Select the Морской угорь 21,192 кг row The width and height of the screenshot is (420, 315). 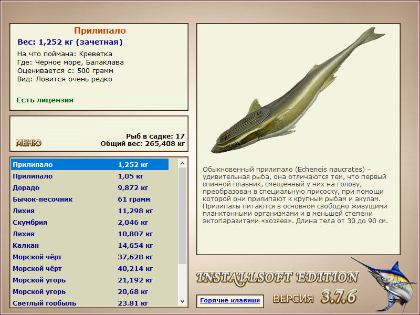(90, 280)
